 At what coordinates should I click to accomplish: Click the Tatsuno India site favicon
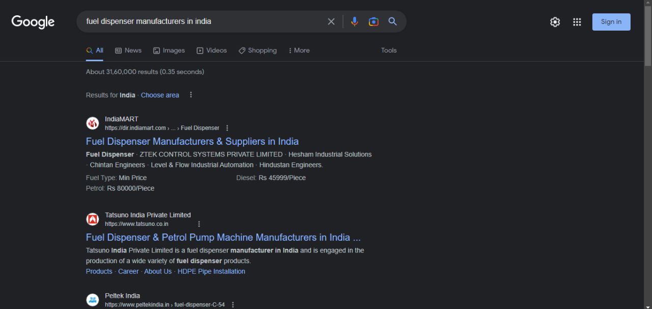(93, 219)
